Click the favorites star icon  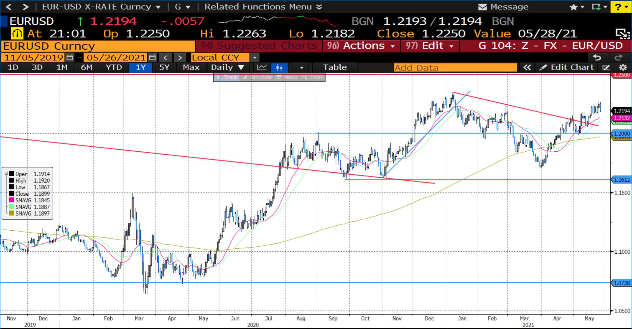point(573,7)
